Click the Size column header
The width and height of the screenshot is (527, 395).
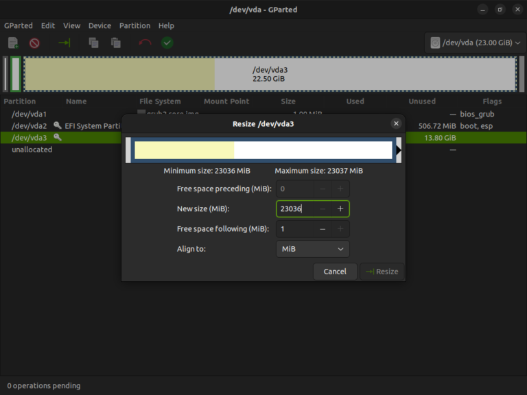[288, 101]
